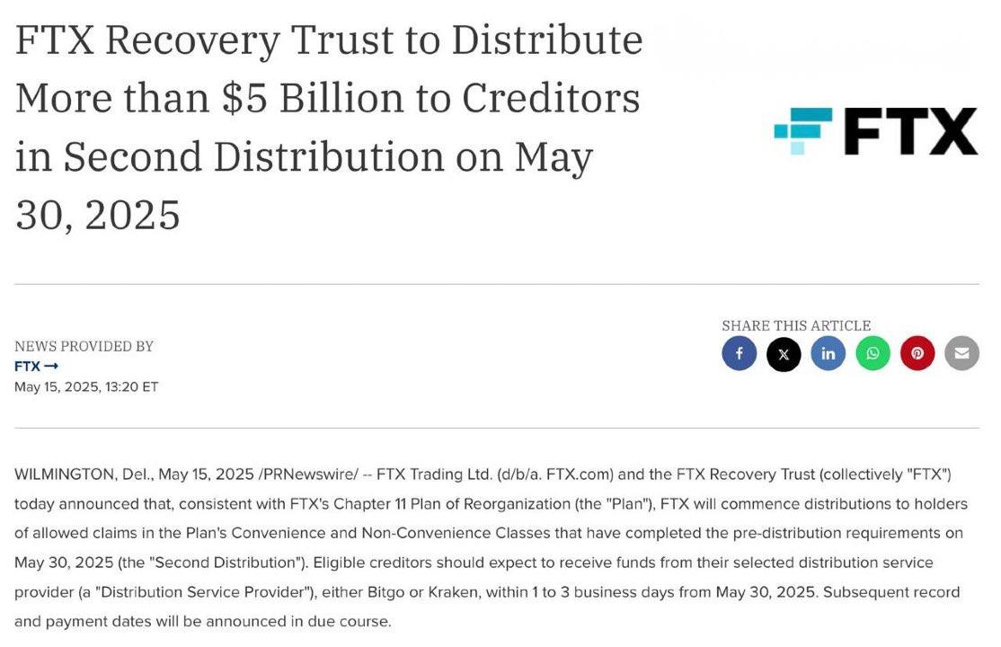Share the article by email
Screen dimensions: 1001x647
click(x=961, y=354)
